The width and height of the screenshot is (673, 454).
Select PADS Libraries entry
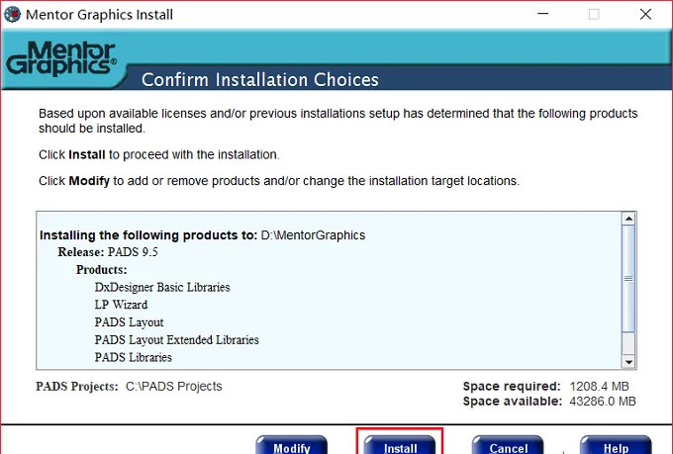pyautogui.click(x=133, y=357)
